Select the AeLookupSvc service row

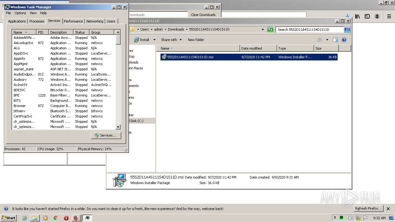click(x=64, y=43)
